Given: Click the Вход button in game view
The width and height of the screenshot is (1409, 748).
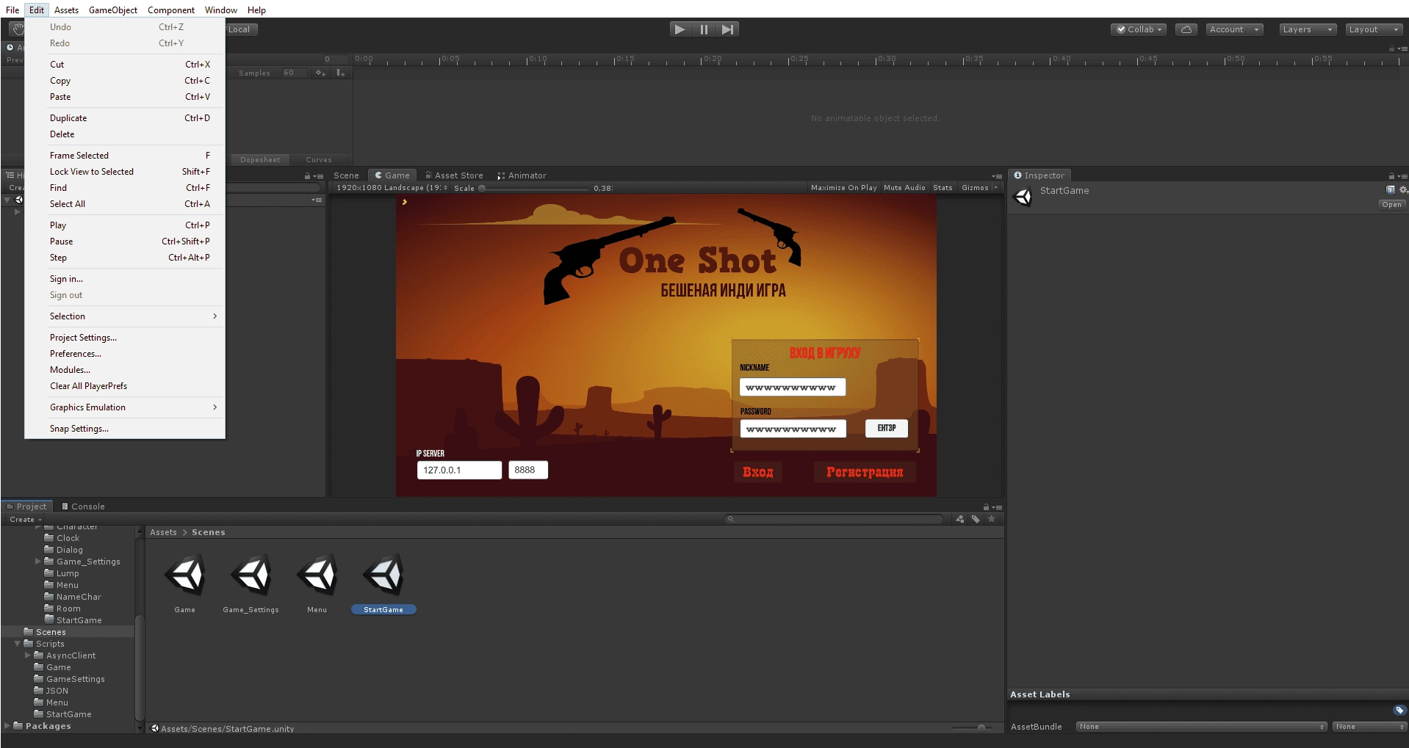Looking at the screenshot, I should point(758,472).
